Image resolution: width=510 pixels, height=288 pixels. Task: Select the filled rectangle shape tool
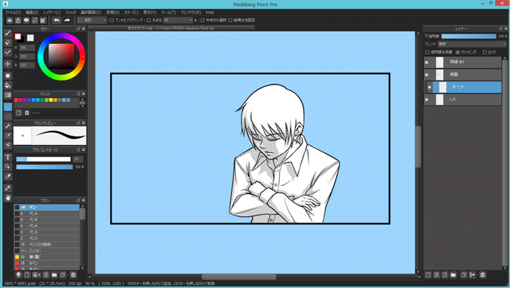(8, 76)
